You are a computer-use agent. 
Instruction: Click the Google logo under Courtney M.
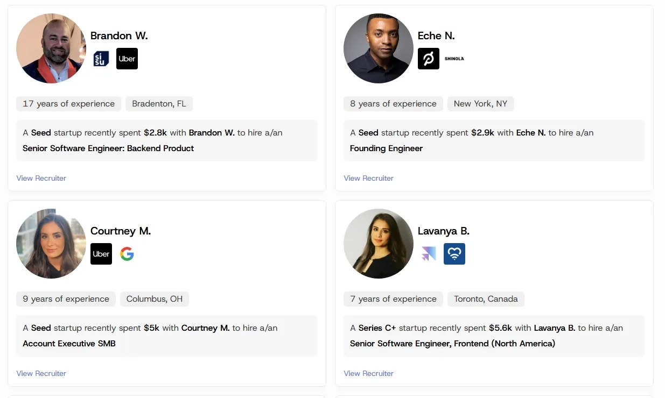click(x=127, y=254)
